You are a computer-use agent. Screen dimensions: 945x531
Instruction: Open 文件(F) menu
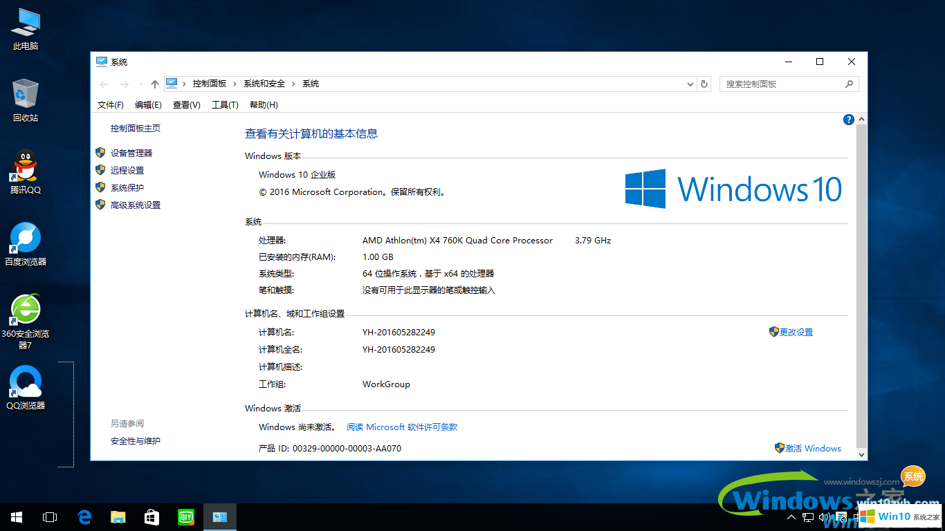click(111, 105)
